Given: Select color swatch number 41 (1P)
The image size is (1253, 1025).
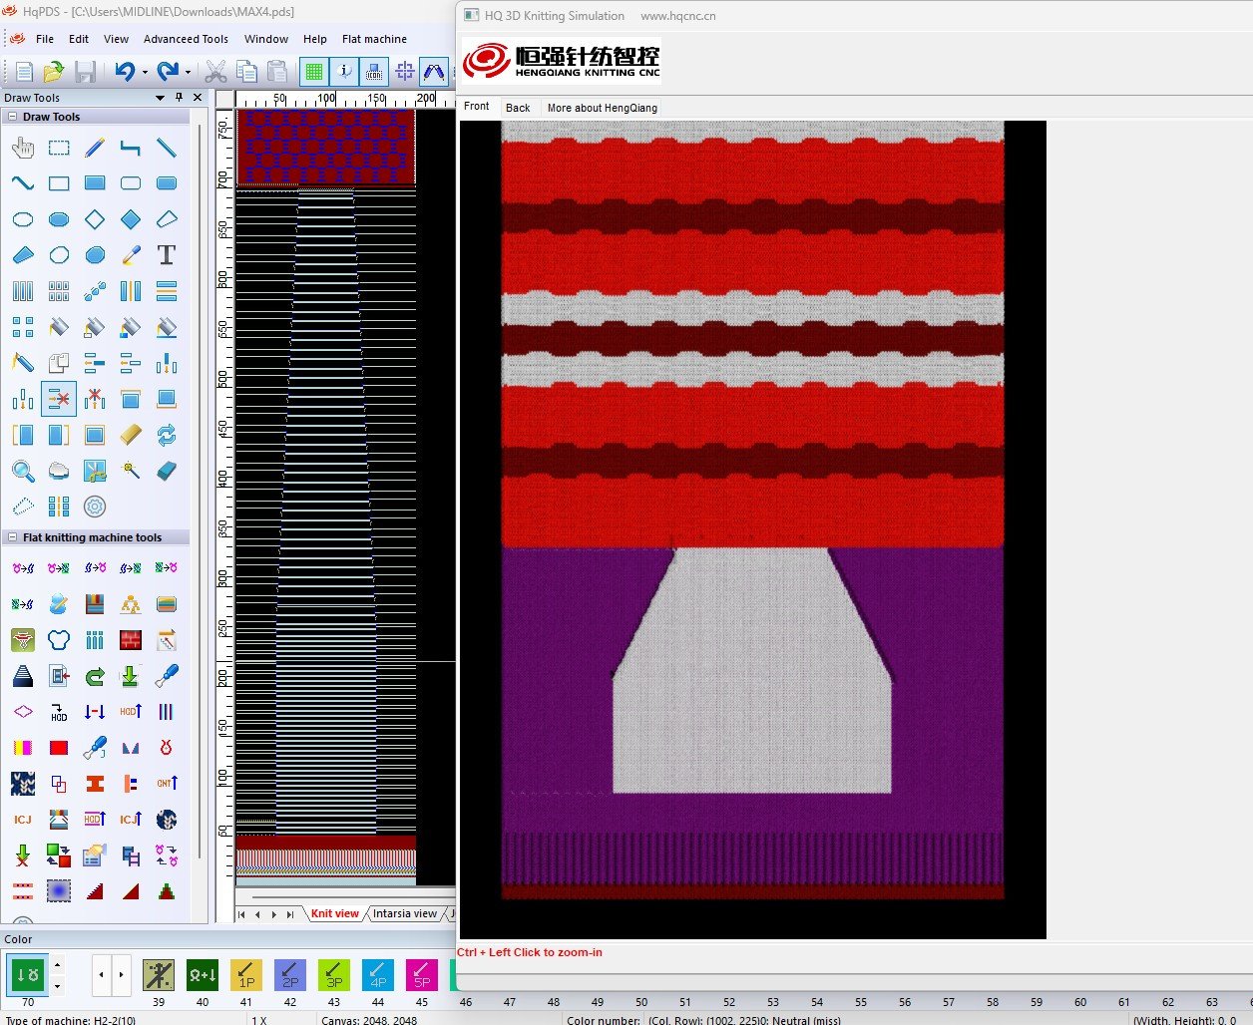Looking at the screenshot, I should [246, 975].
